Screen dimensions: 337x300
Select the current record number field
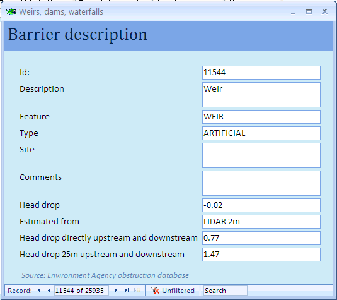pyautogui.click(x=81, y=291)
